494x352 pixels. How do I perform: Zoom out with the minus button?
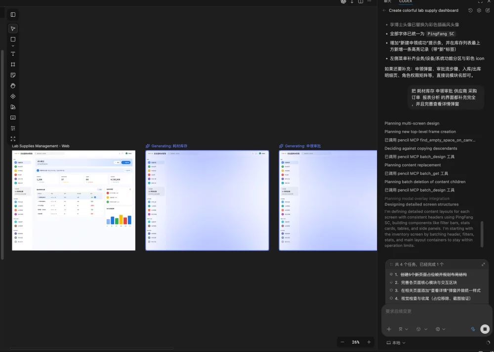click(x=342, y=342)
